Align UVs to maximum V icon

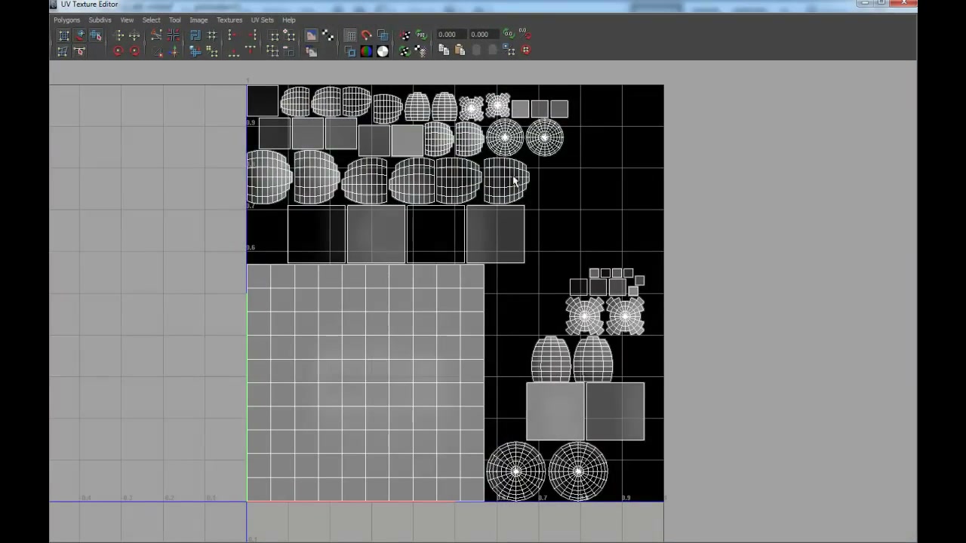pos(251,51)
